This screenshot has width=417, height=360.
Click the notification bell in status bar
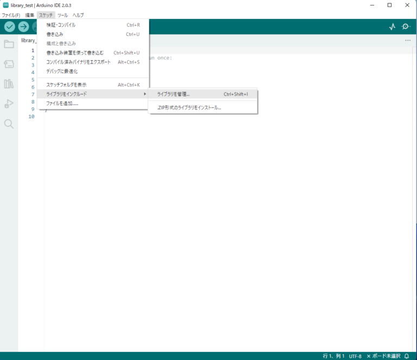[407, 356]
